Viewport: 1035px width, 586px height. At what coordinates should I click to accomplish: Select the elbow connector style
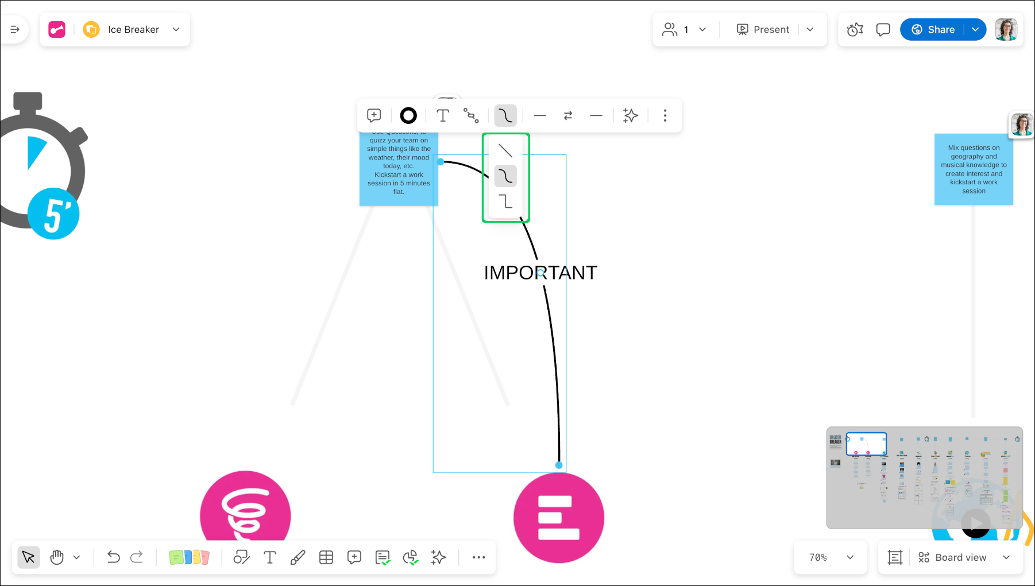coord(505,202)
